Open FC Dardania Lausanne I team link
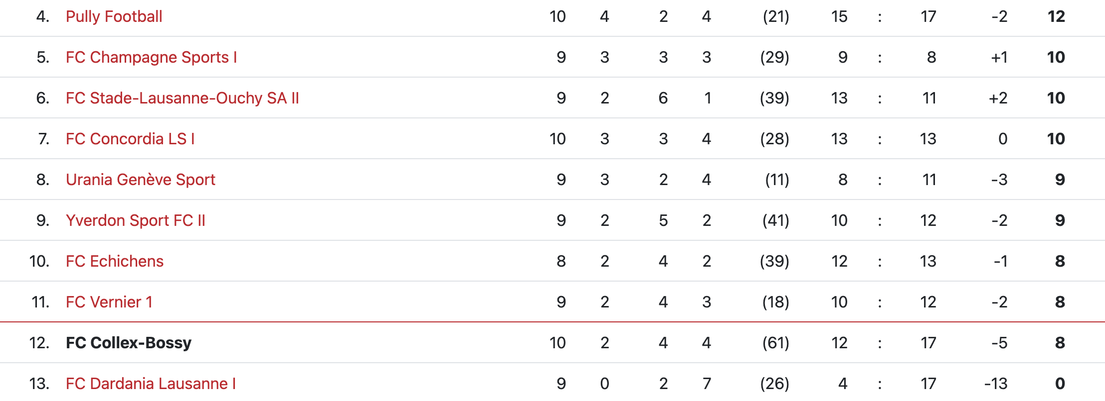 pos(151,384)
